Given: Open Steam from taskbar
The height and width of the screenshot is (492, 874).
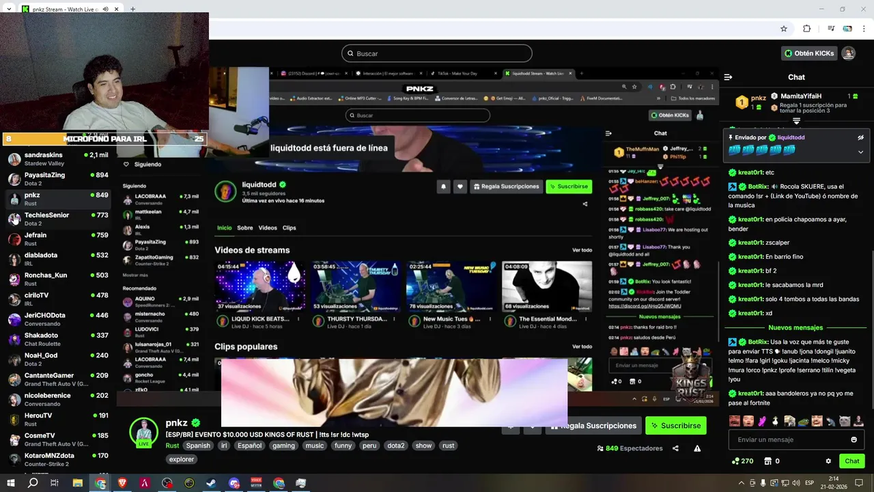Looking at the screenshot, I should [x=212, y=483].
